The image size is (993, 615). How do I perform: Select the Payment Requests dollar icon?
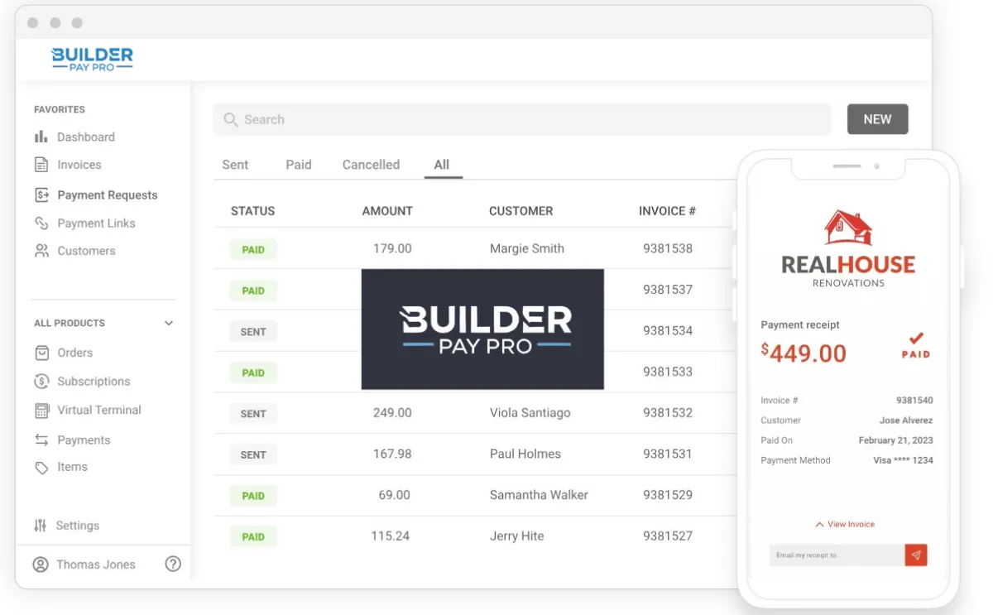[x=41, y=195]
